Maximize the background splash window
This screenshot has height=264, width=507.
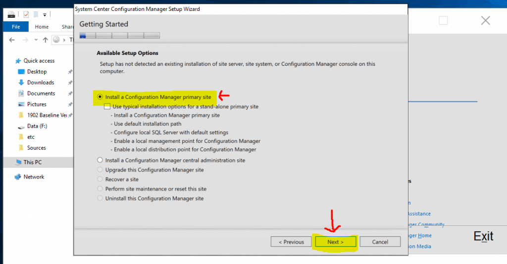click(443, 21)
